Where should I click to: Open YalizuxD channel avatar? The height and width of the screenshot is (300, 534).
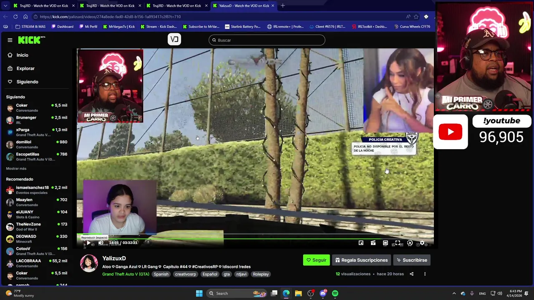click(x=89, y=263)
